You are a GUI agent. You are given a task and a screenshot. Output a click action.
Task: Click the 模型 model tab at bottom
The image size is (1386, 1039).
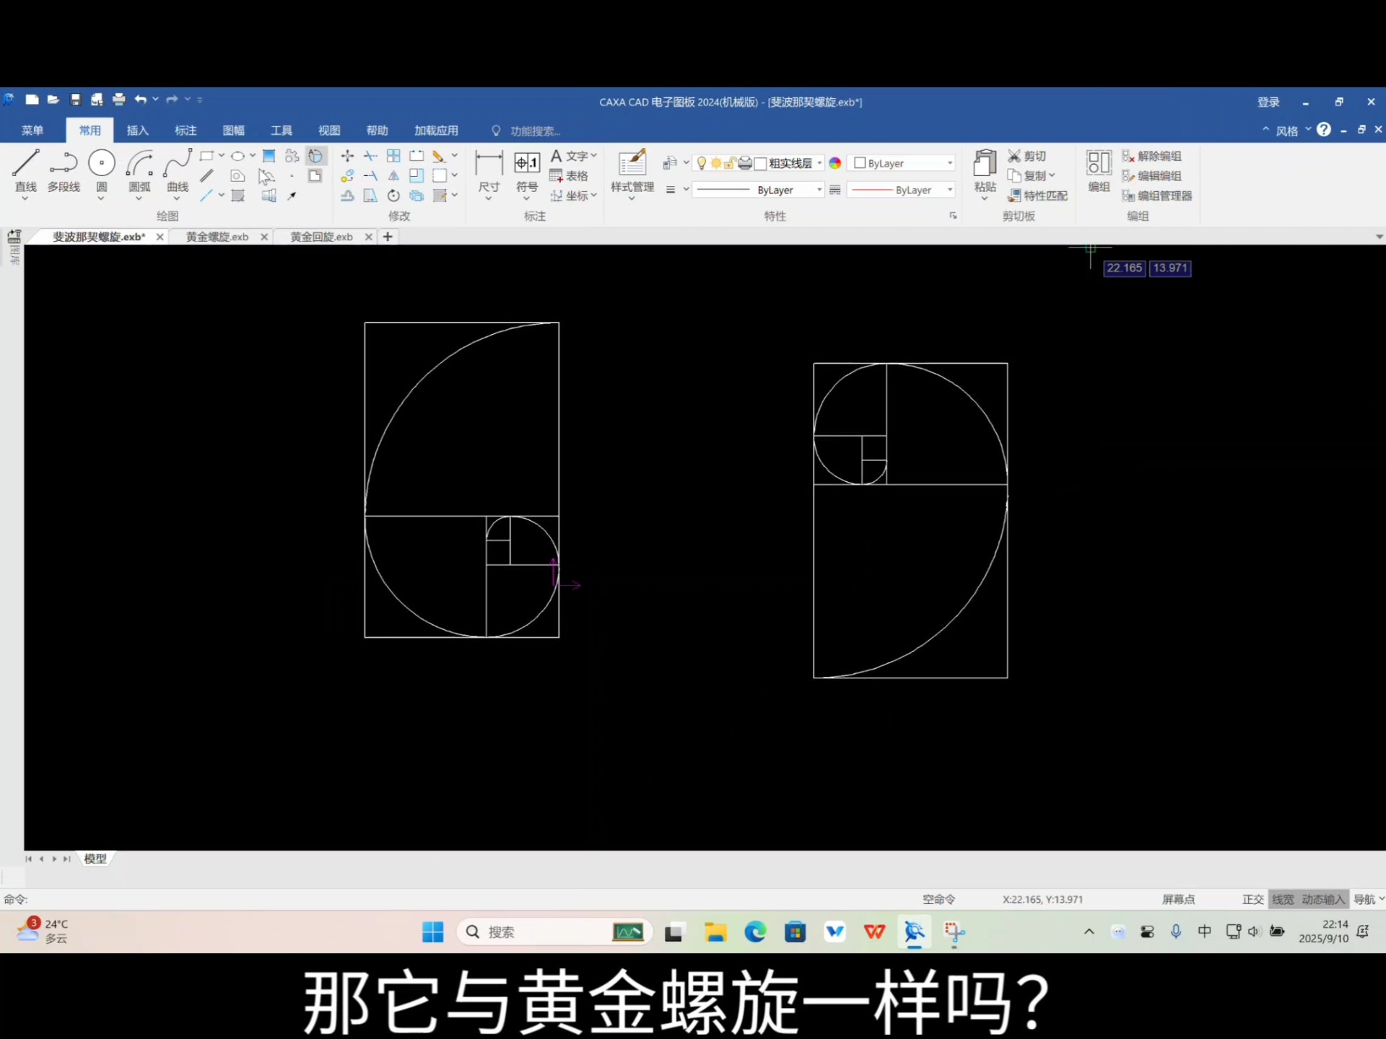coord(95,859)
